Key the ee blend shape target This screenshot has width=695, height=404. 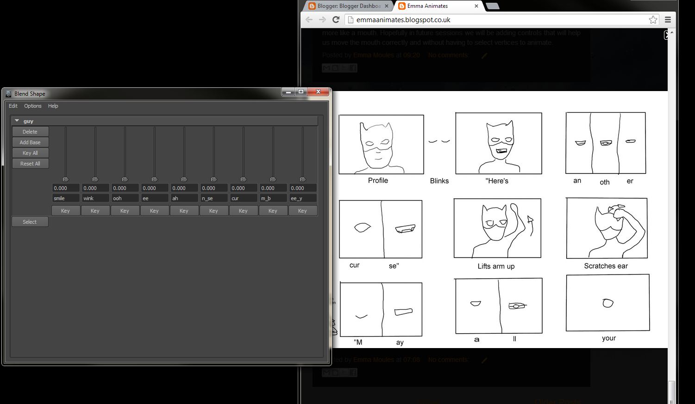155,211
